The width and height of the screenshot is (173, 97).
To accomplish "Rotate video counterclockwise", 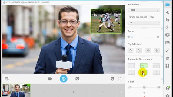I will click(130, 50).
